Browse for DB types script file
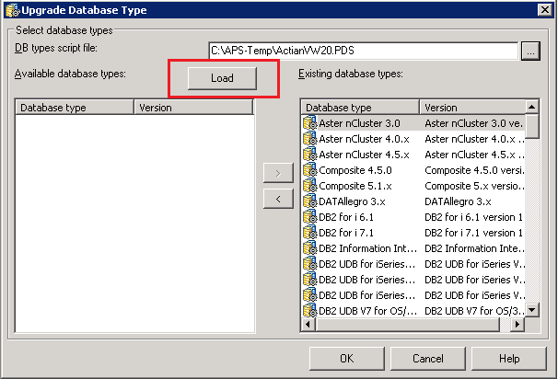This screenshot has width=558, height=379. click(x=529, y=50)
